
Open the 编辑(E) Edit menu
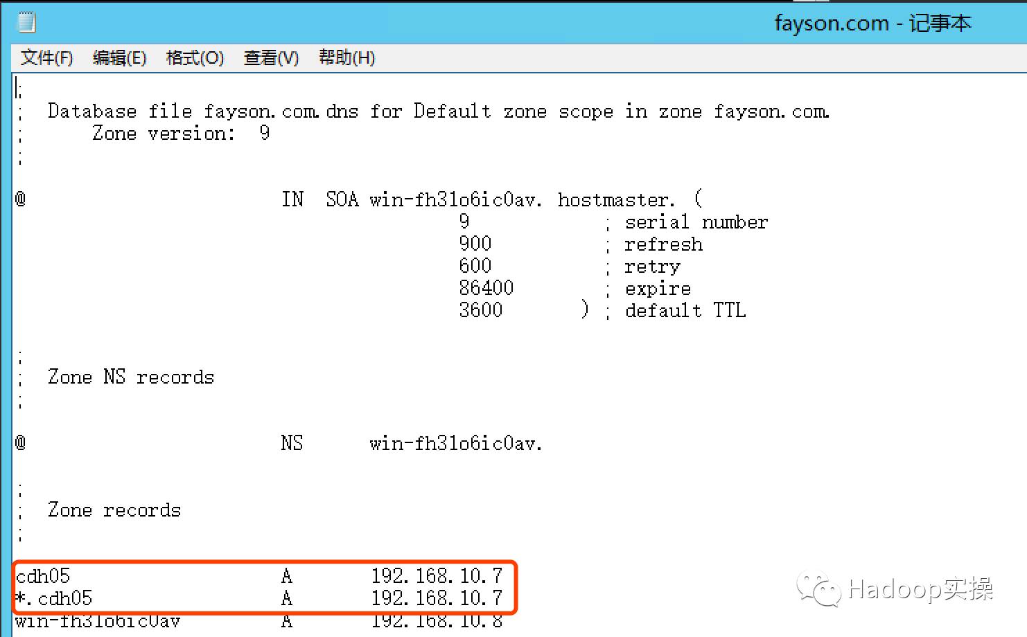[x=121, y=58]
